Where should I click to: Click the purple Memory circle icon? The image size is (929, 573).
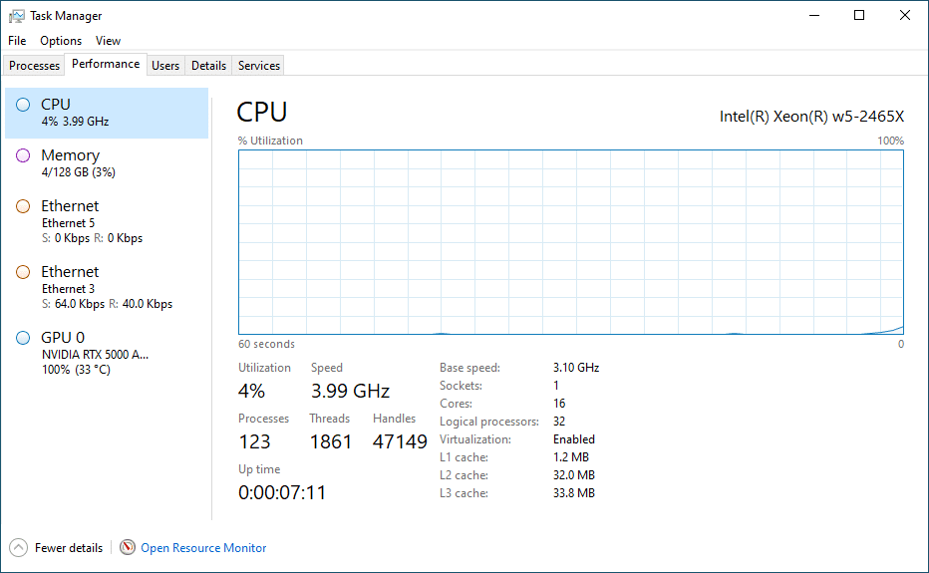point(23,155)
